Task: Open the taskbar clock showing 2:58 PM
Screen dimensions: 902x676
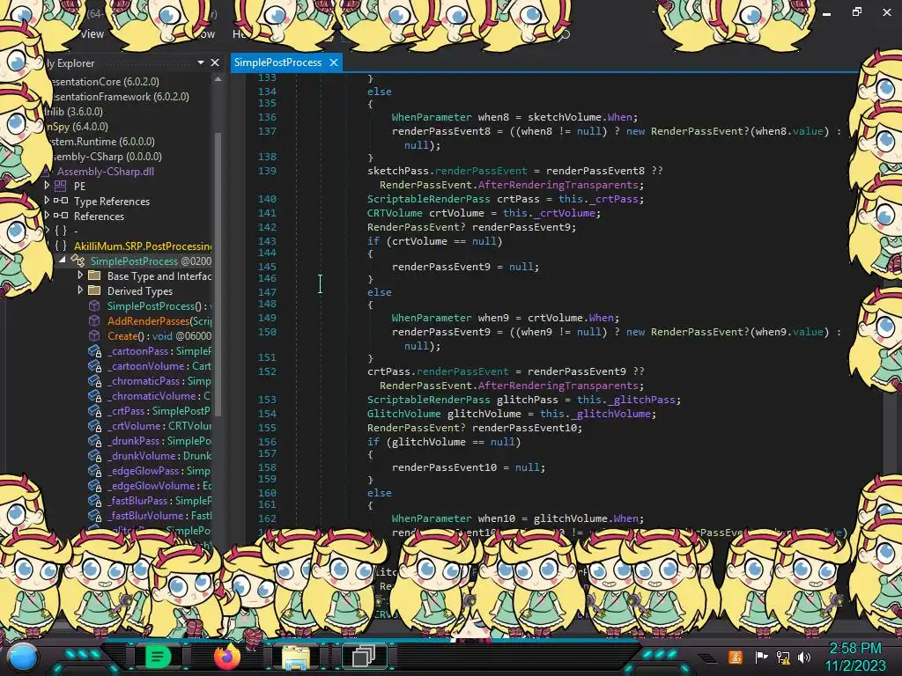Action: [x=854, y=657]
